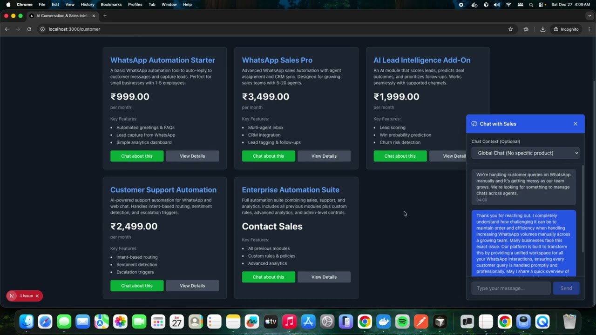The width and height of the screenshot is (596, 335).
Task: View Details for WhatsApp Sales Pro
Action: click(324, 156)
